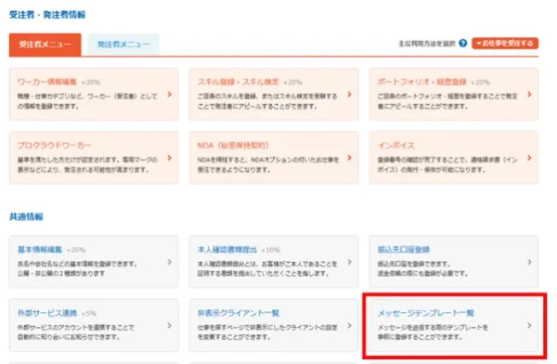Switch to the 受注者メニュー tab
This screenshot has width=557, height=364.
45,45
